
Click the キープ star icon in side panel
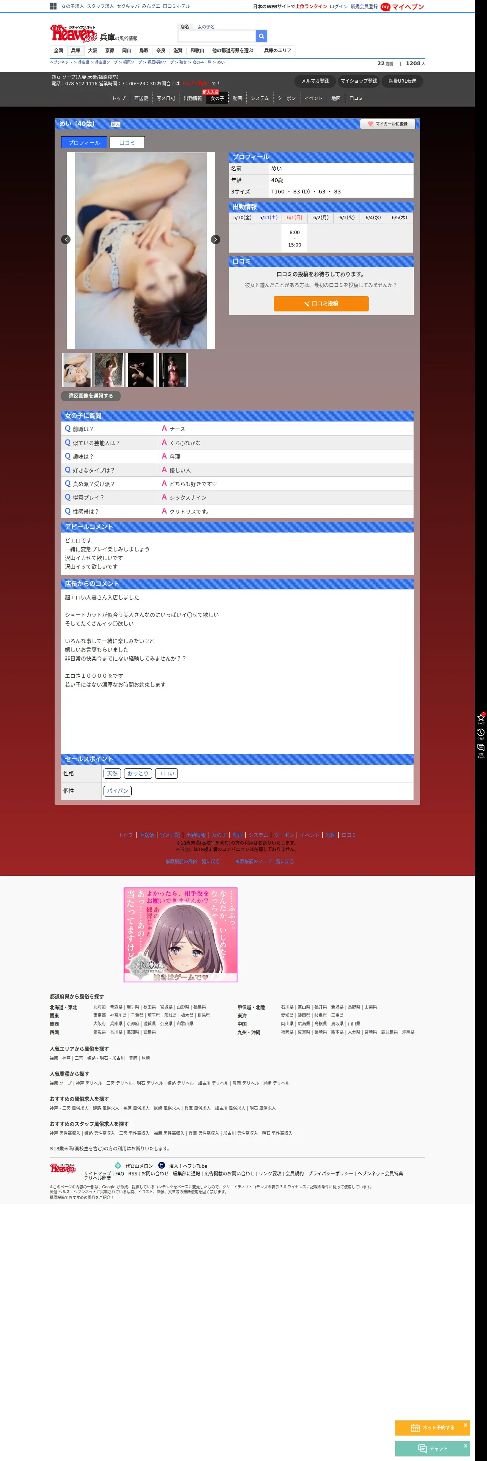tap(481, 719)
